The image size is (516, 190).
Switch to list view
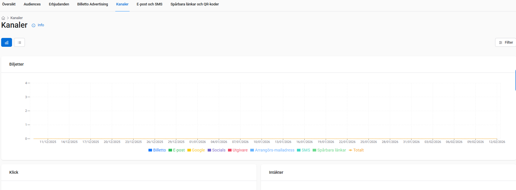[x=19, y=43]
